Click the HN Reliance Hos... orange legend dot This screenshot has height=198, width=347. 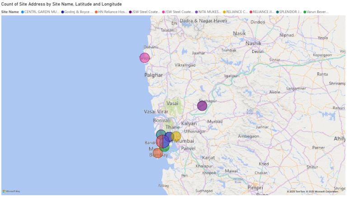pos(96,12)
